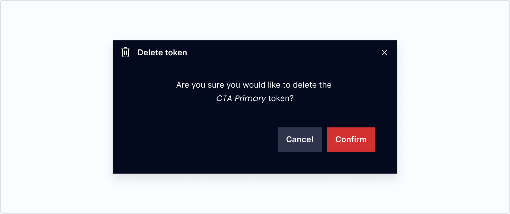Cancel the token deletion
This screenshot has width=510, height=214.
coord(300,140)
